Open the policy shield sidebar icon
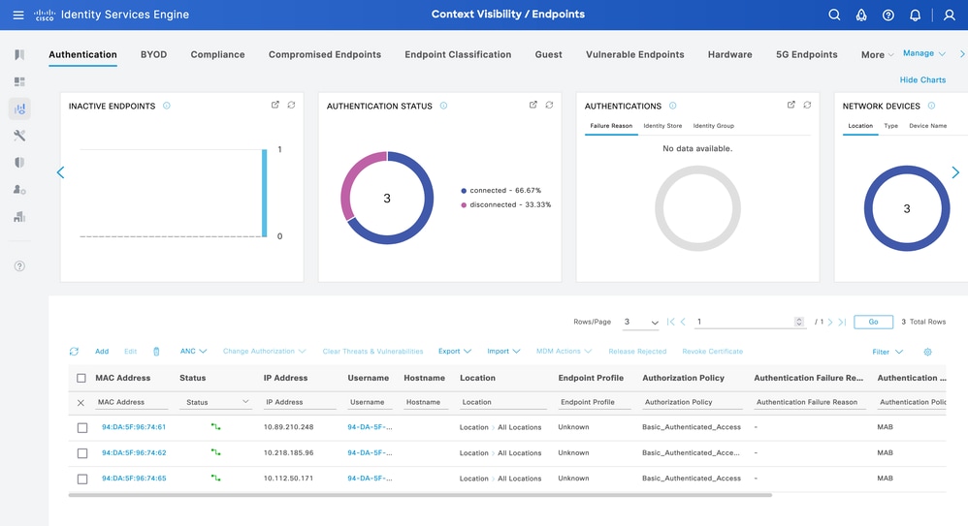Screen dimensions: 968x526 tap(19, 163)
